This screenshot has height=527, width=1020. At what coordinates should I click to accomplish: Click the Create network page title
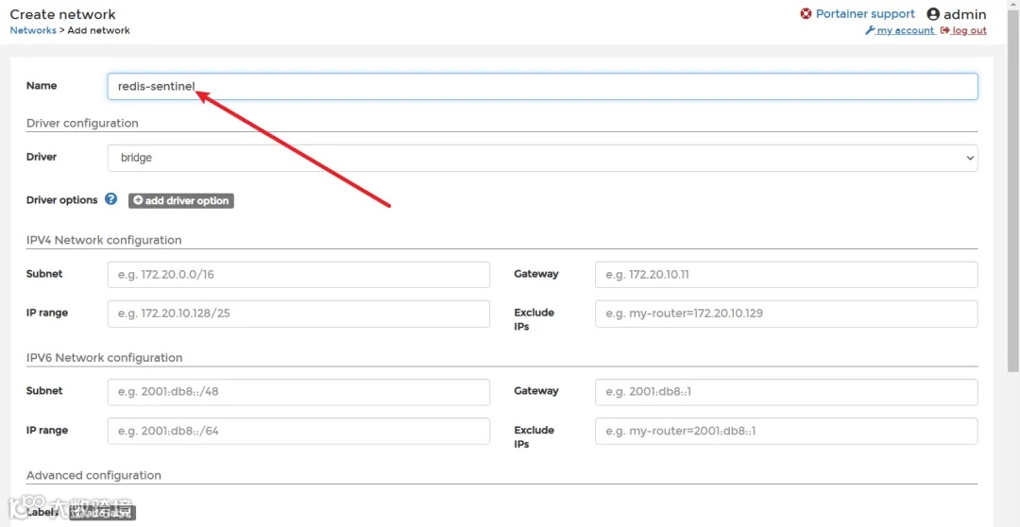(x=62, y=13)
